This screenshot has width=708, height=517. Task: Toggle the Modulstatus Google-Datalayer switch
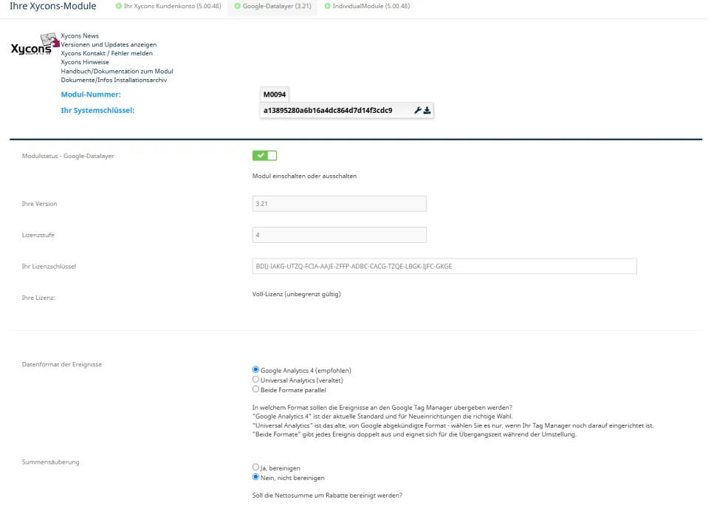pos(264,155)
